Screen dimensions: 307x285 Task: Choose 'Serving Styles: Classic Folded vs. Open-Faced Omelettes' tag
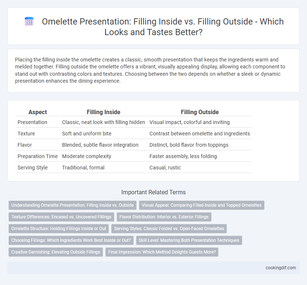(169, 229)
